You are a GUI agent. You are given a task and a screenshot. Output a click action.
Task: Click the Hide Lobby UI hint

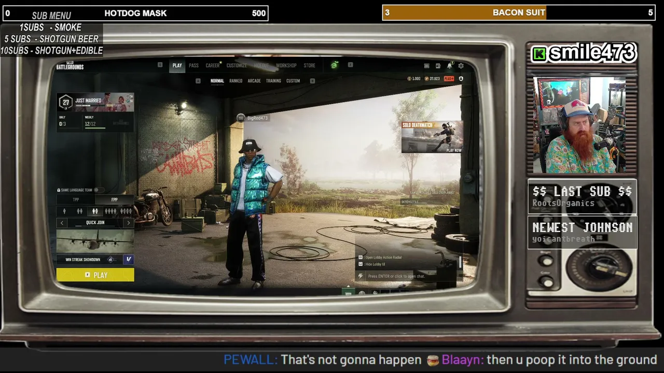point(372,264)
